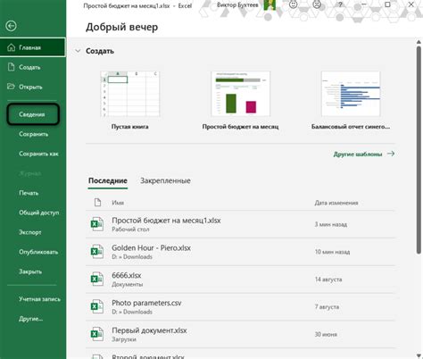Send a smile via the happy face icon

pos(294,4)
